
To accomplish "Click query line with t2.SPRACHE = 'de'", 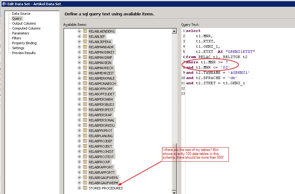I will [212, 78].
